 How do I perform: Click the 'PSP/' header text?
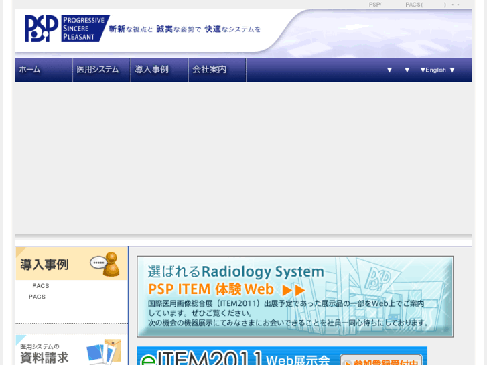coord(375,5)
